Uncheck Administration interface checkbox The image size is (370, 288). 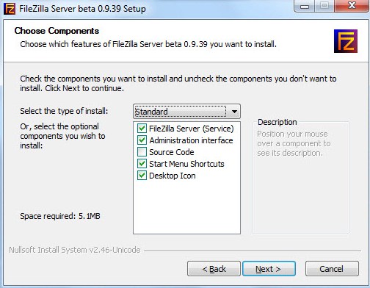(142, 140)
